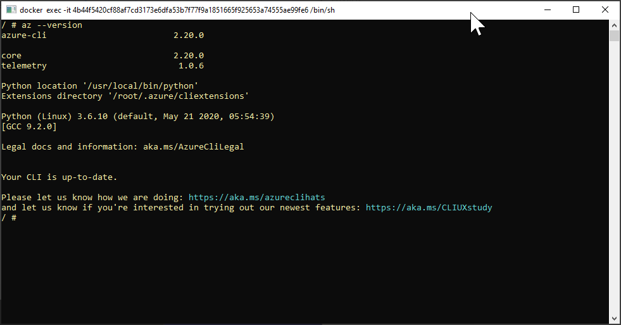Click the core version 2.20.0 value
This screenshot has height=325, width=621.
[x=189, y=56]
